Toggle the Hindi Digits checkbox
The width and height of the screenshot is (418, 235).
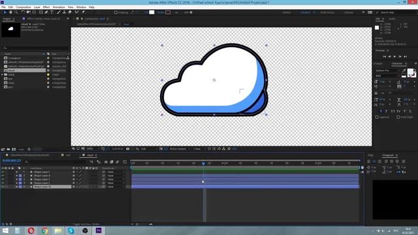click(398, 117)
